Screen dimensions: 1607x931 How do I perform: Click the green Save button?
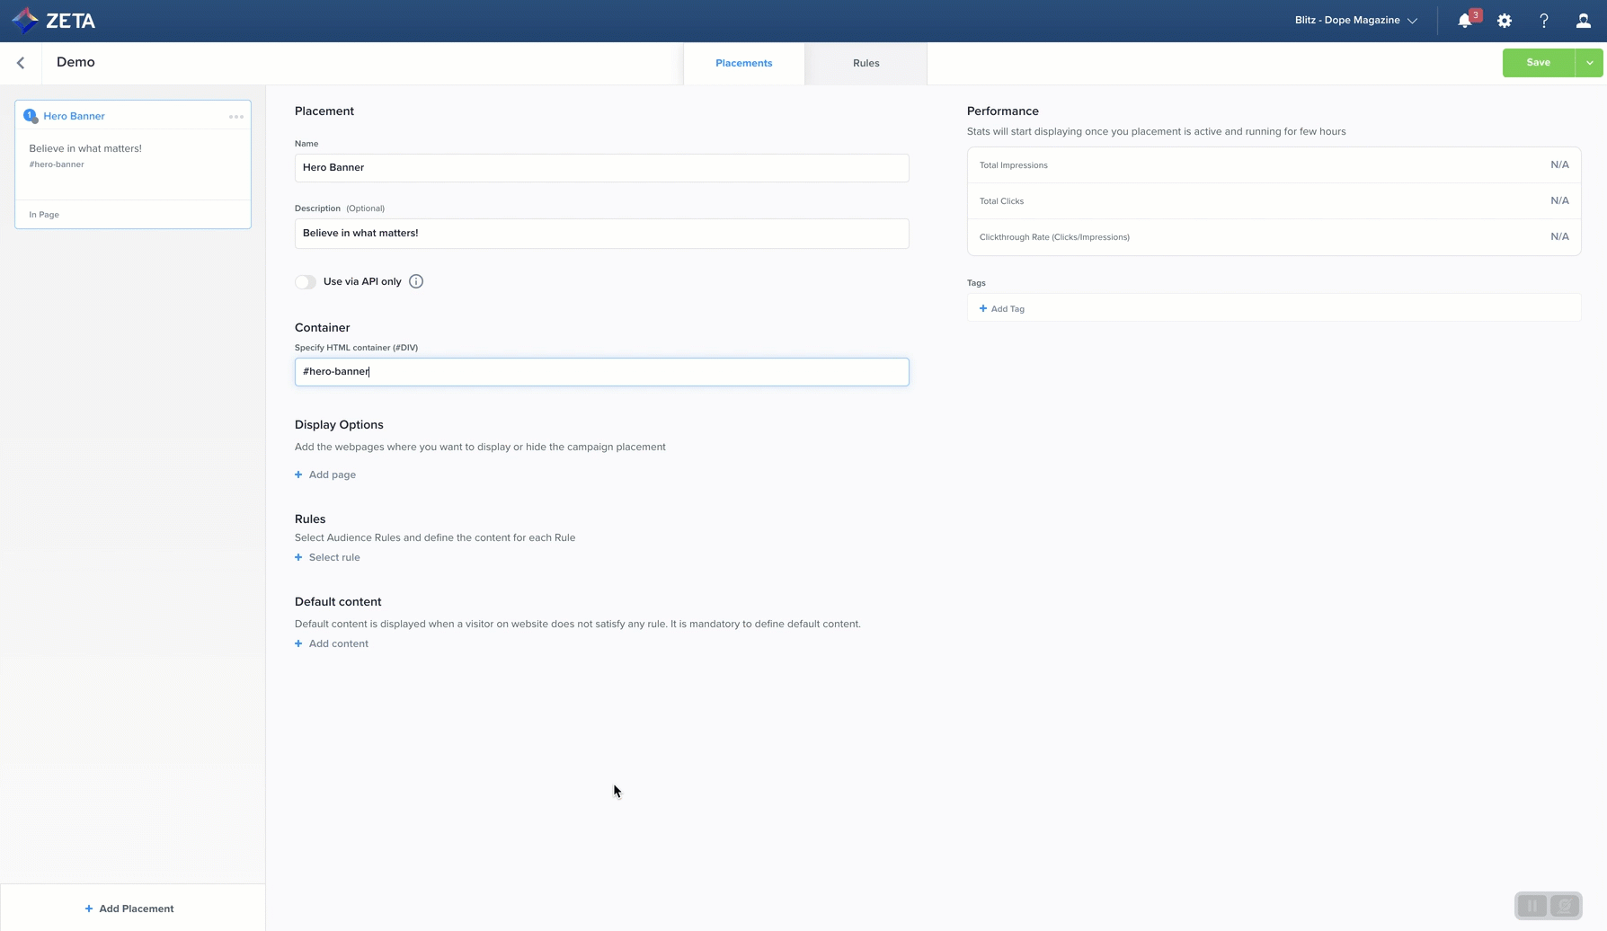(x=1538, y=63)
